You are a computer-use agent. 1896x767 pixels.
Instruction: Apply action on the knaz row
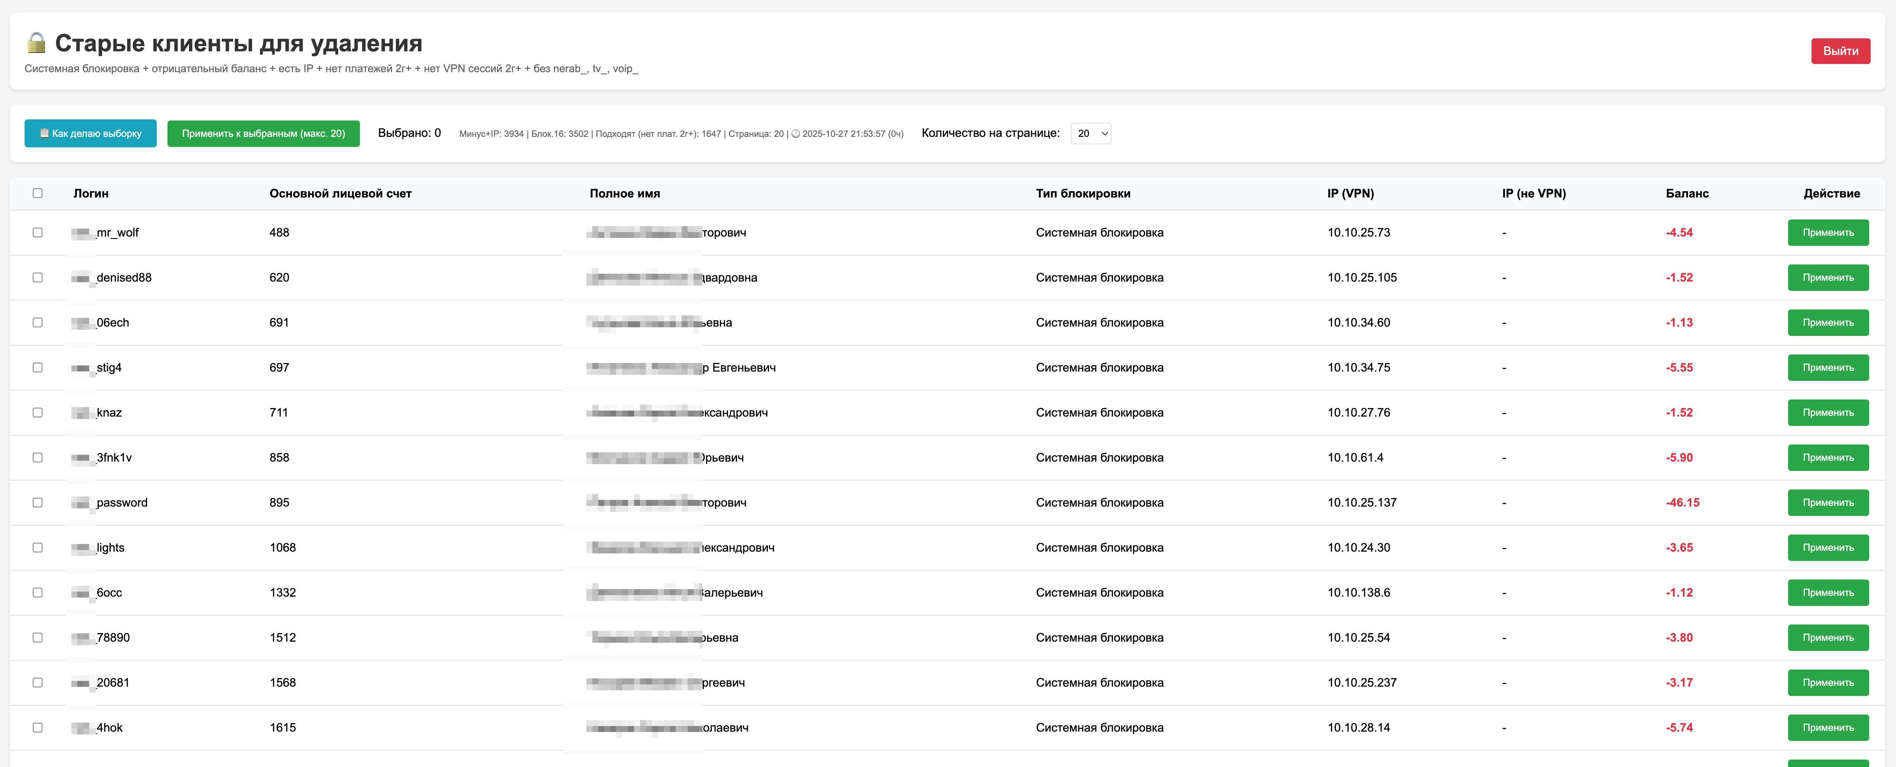click(1828, 413)
